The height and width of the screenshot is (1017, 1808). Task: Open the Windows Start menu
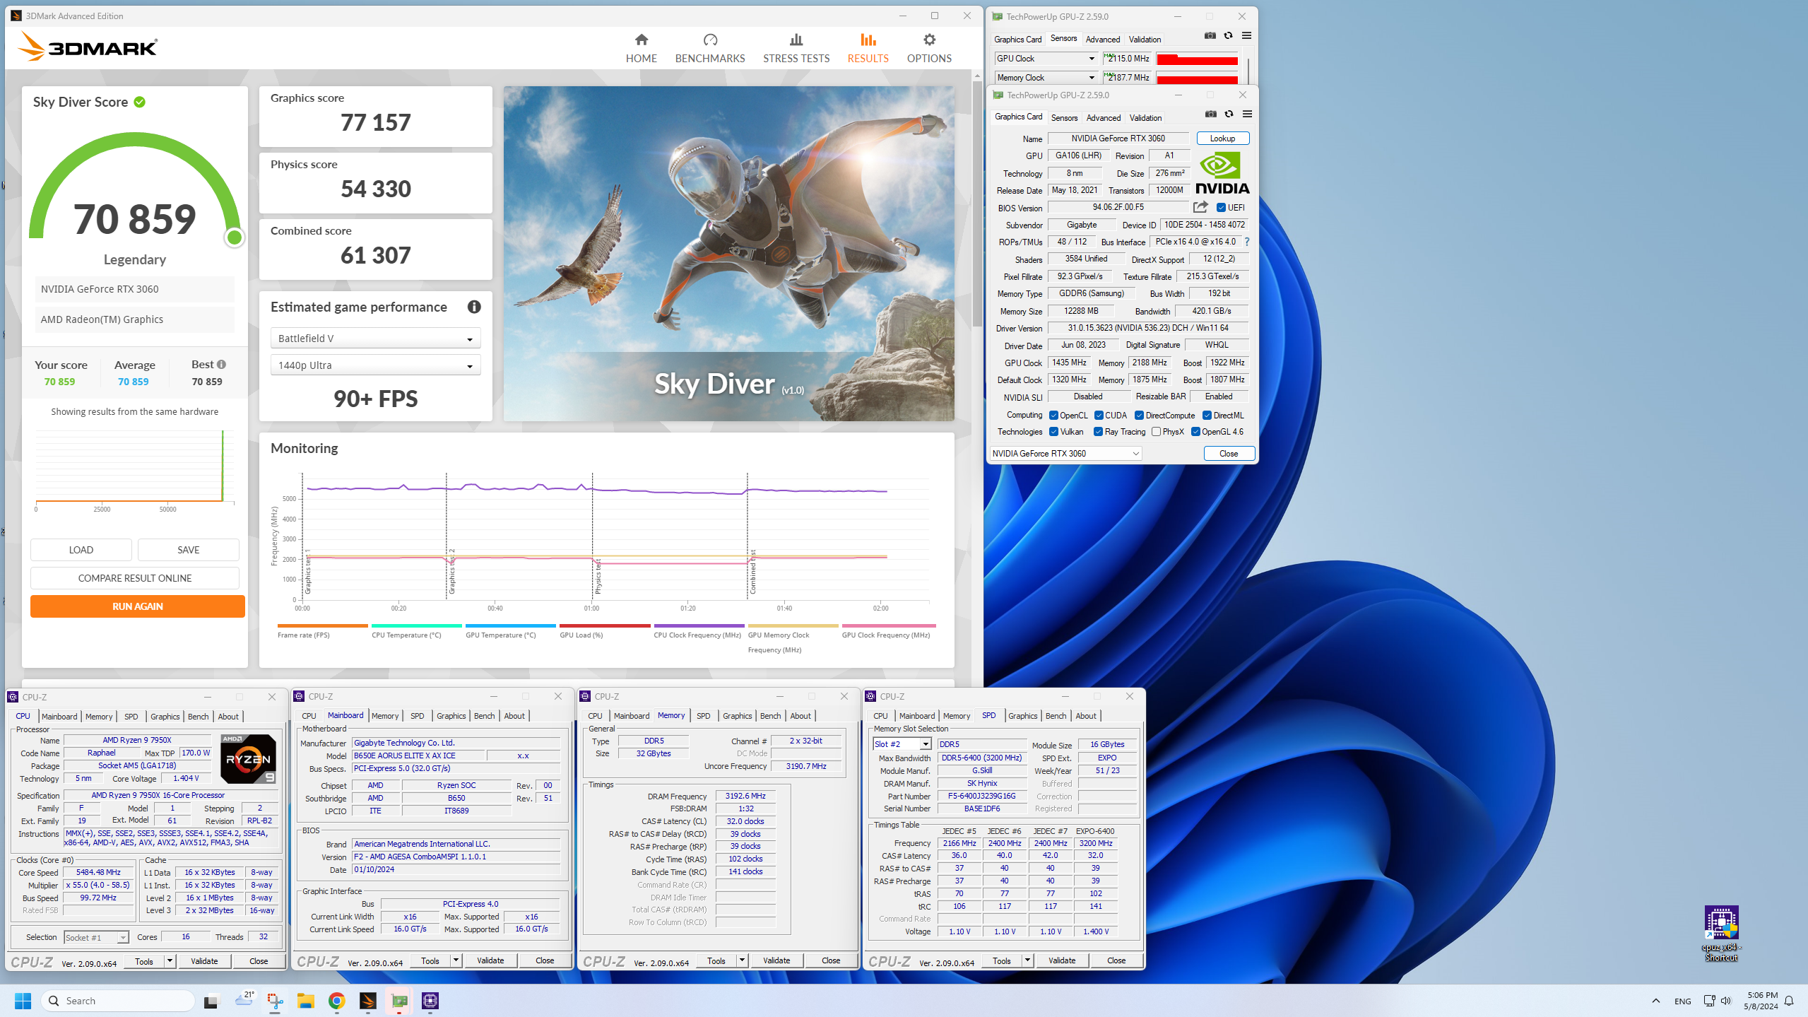pyautogui.click(x=23, y=1001)
